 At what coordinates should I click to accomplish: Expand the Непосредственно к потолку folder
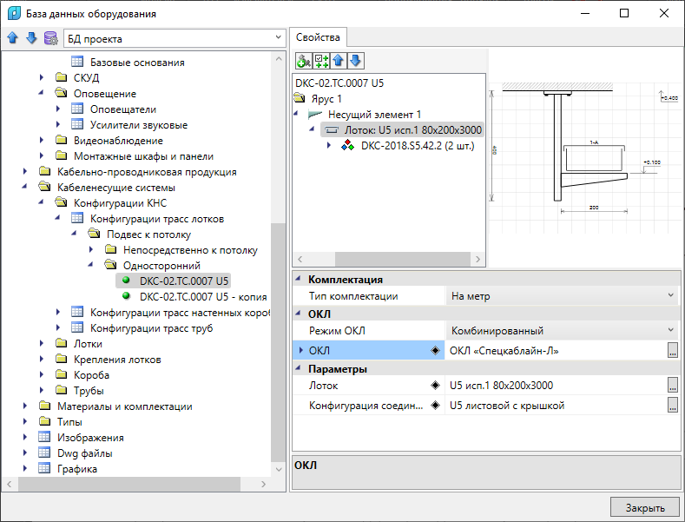coord(91,249)
